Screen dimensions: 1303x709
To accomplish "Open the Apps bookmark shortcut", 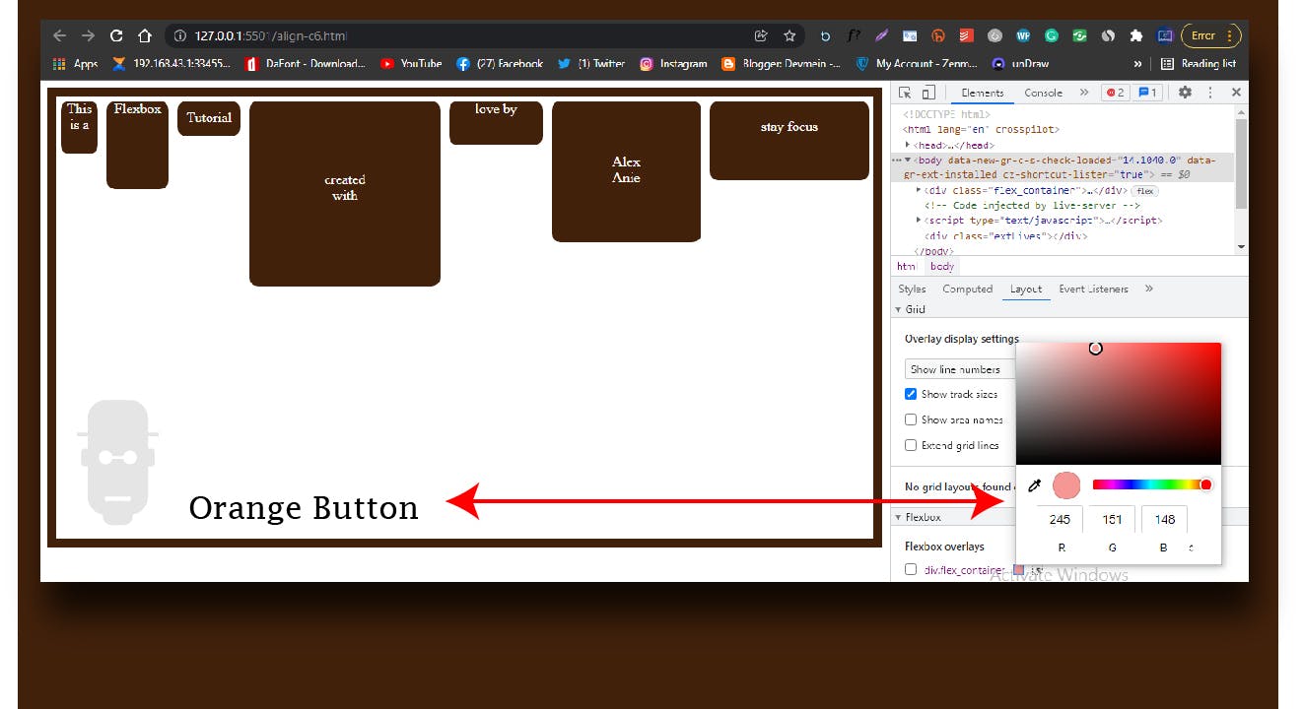I will (76, 63).
